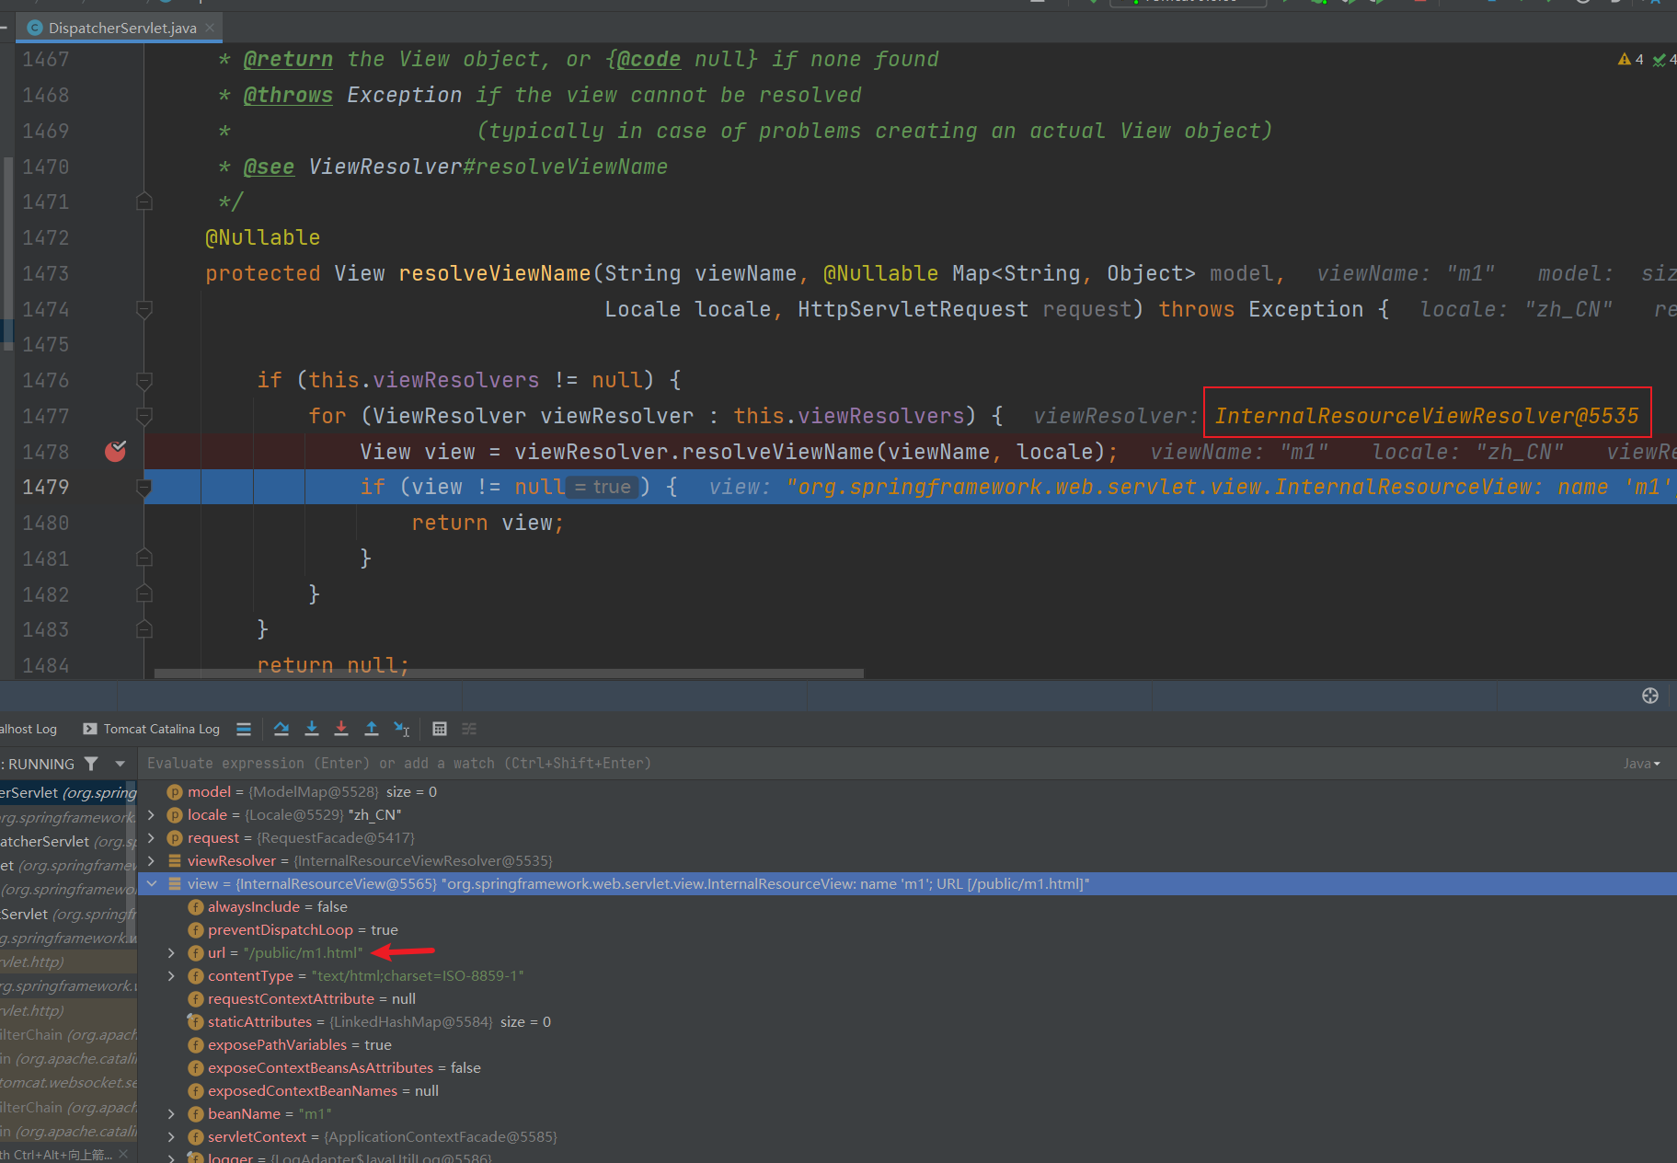Click the warnings count indicator in editor
This screenshot has width=1677, height=1163.
[x=1630, y=60]
